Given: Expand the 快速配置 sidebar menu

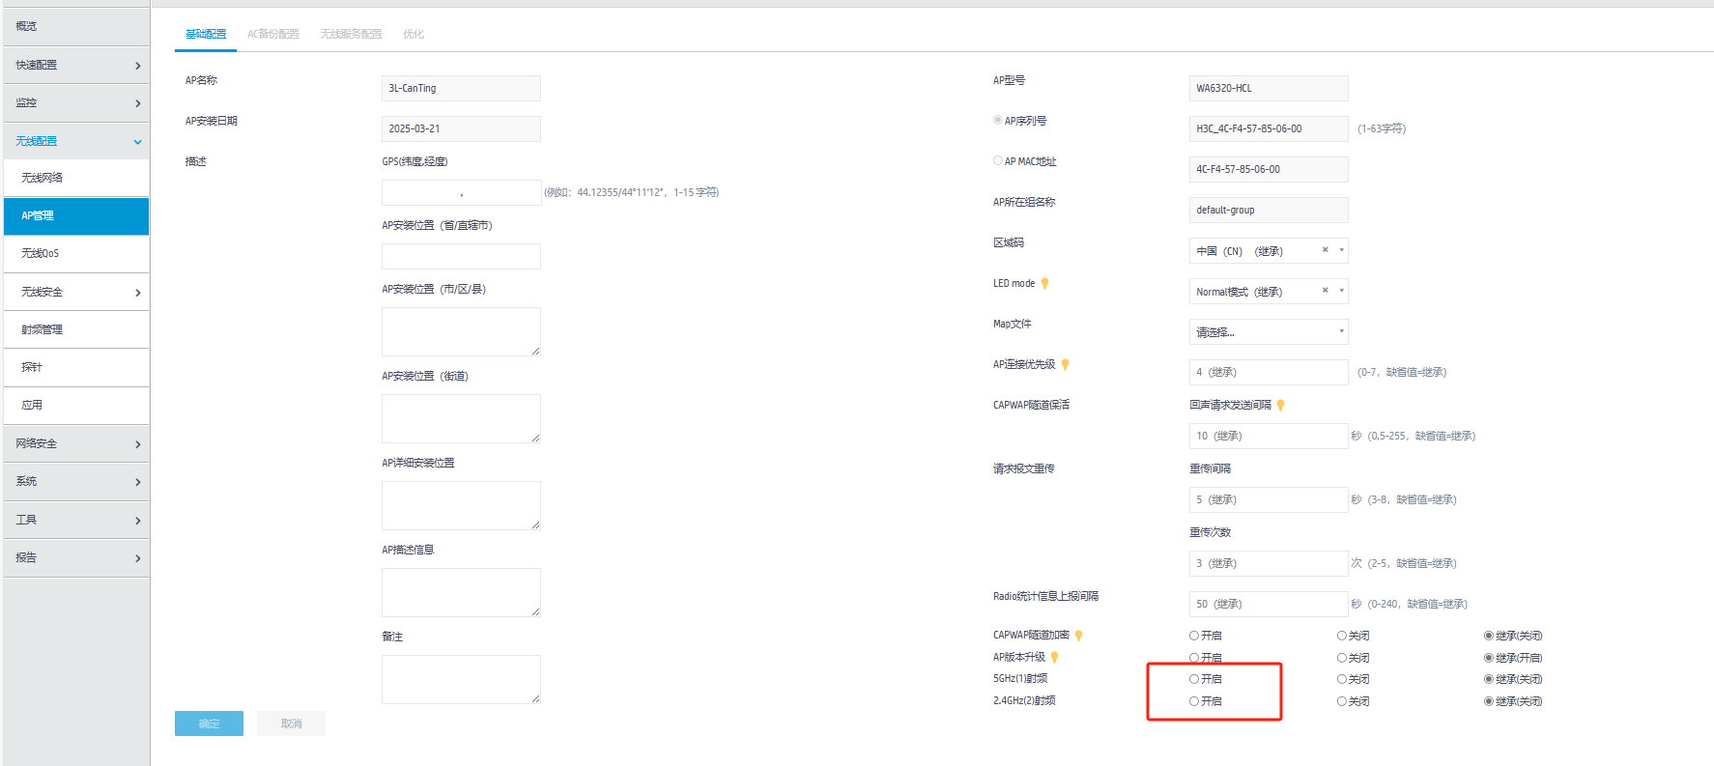Looking at the screenshot, I should (x=76, y=65).
